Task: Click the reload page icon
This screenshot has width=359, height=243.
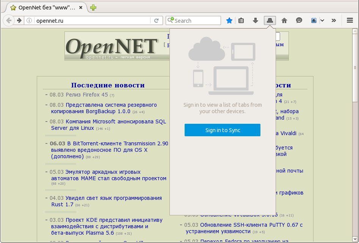Action: click(156, 21)
